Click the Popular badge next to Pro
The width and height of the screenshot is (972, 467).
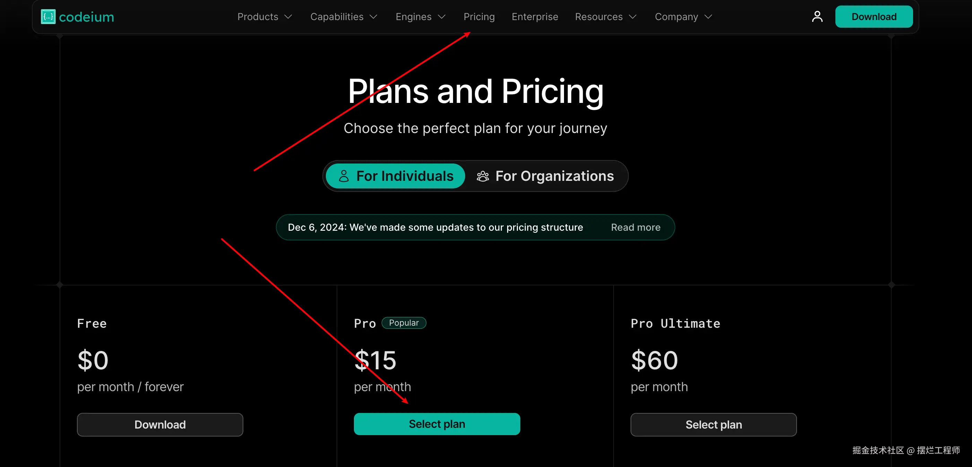403,323
